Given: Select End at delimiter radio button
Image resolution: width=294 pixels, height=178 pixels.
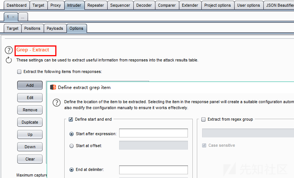Looking at the screenshot, I should point(71,169).
